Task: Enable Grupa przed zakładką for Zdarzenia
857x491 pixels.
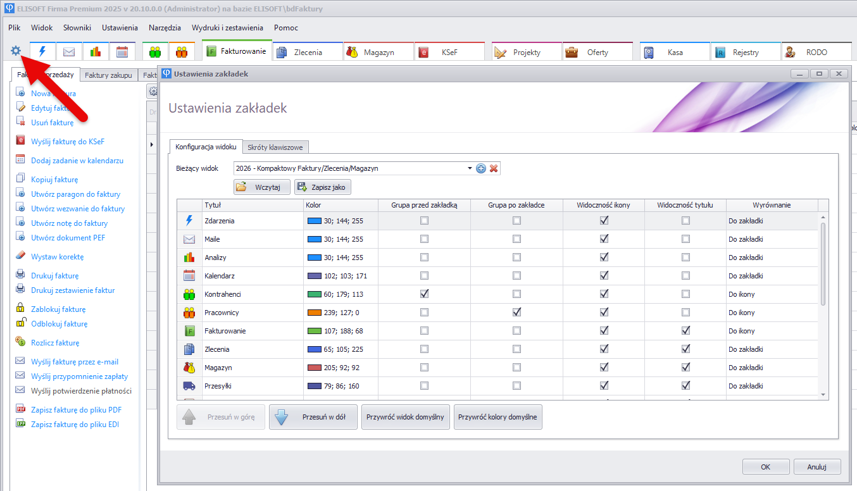Action: click(424, 221)
